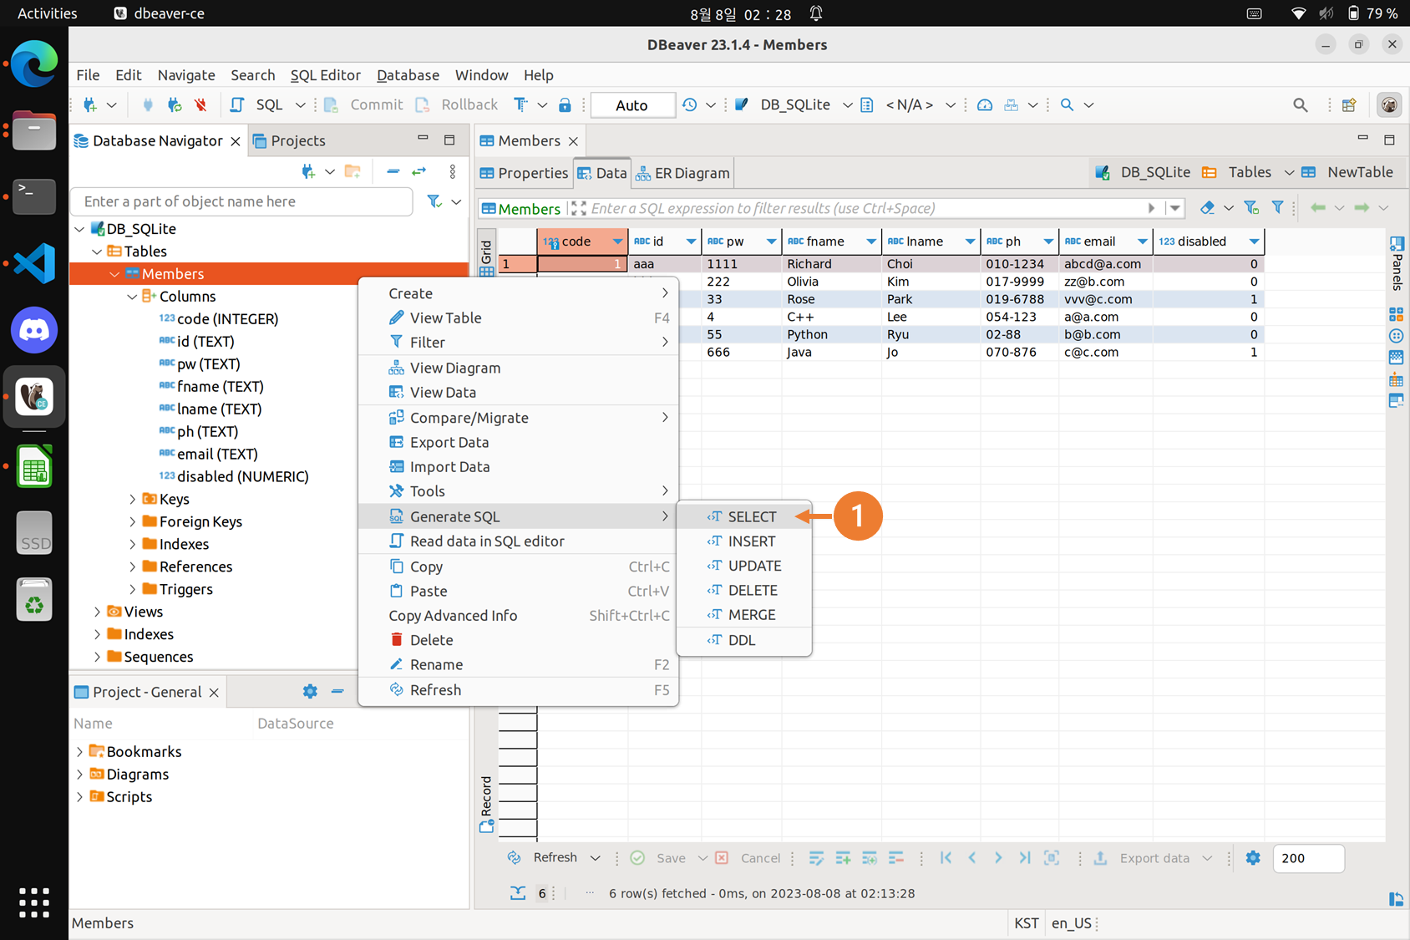The height and width of the screenshot is (940, 1410).
Task: Click the Commit transaction button
Action: (x=365, y=104)
